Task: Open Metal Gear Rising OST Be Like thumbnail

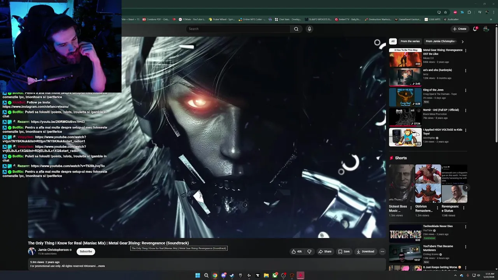Action: [405, 57]
